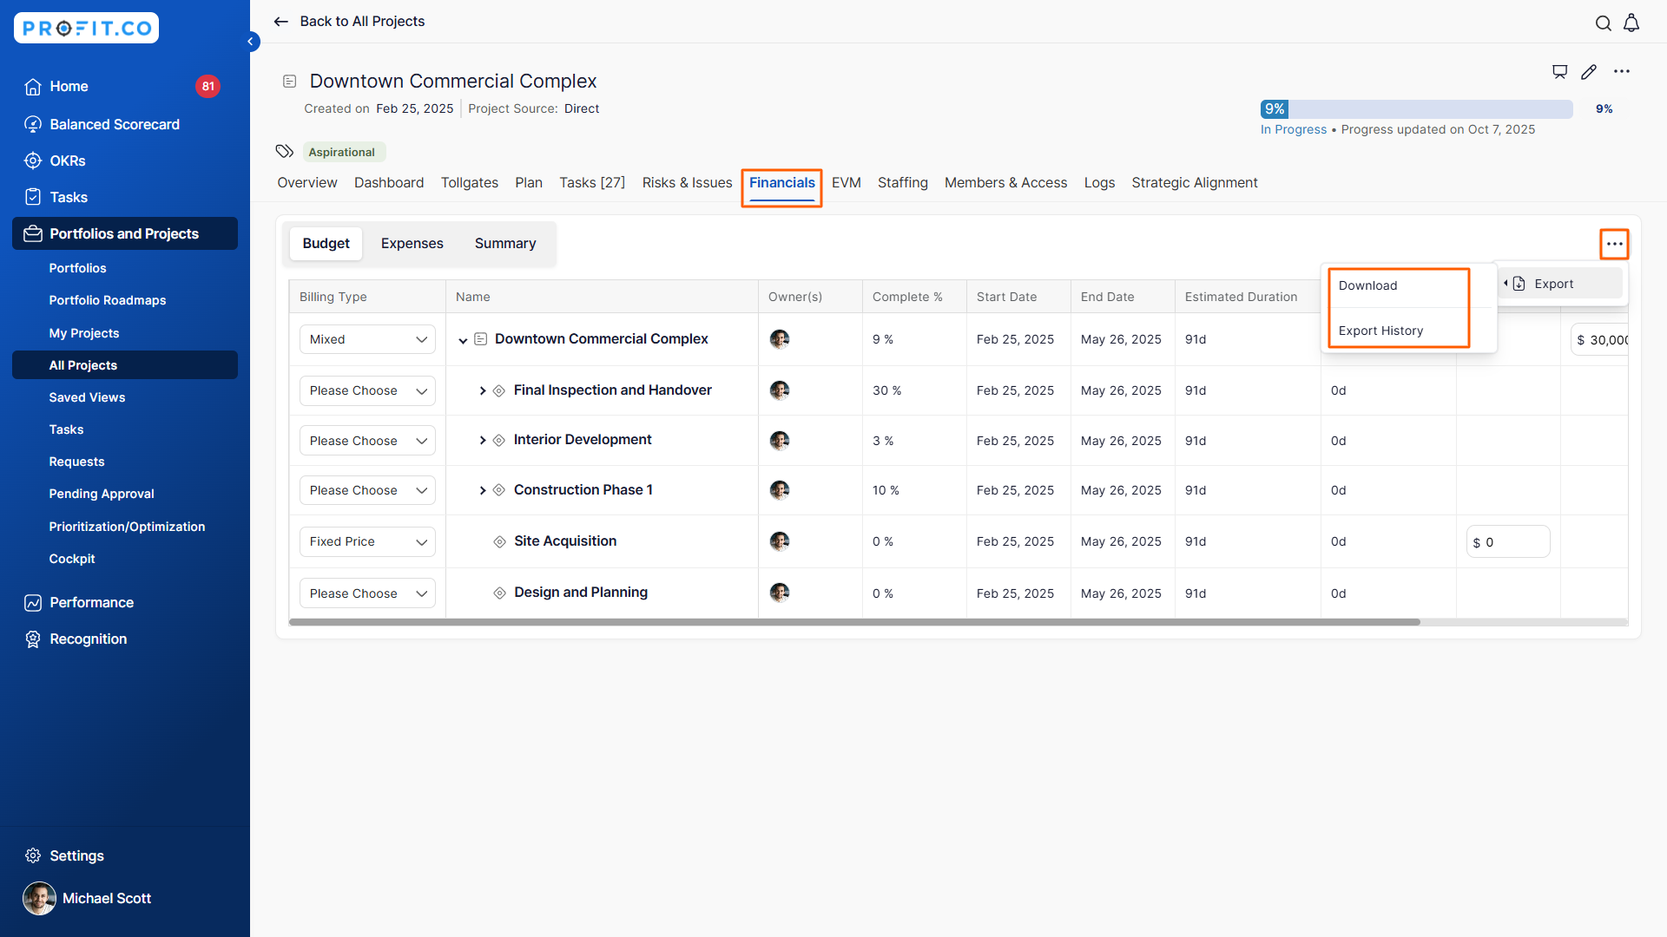Open project header three-dot menu
The width and height of the screenshot is (1667, 937).
click(1622, 72)
